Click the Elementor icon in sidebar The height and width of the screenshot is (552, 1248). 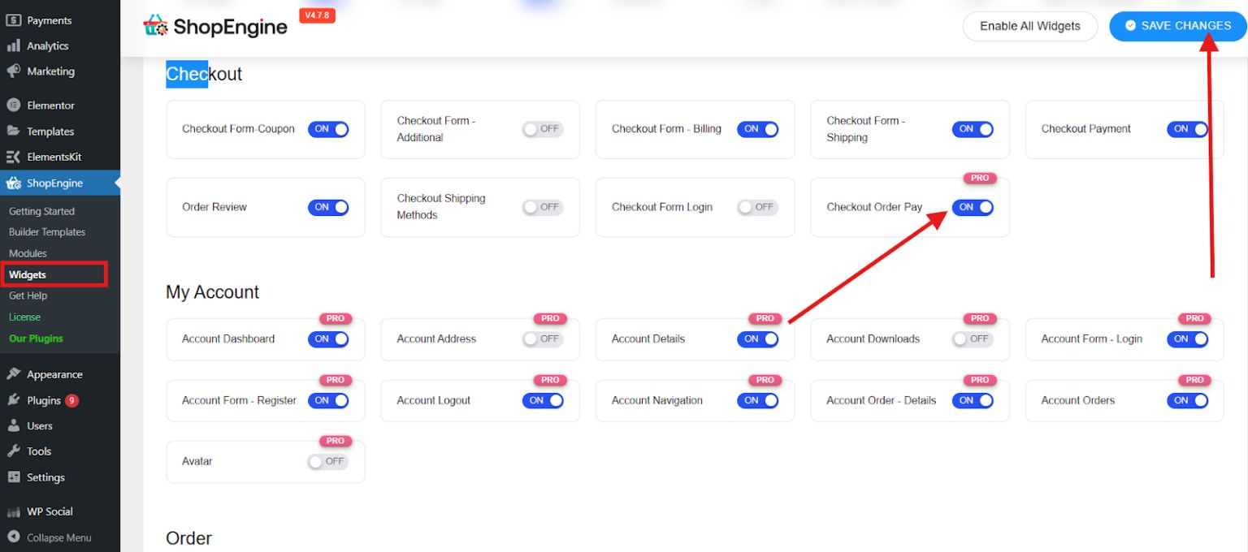point(14,106)
